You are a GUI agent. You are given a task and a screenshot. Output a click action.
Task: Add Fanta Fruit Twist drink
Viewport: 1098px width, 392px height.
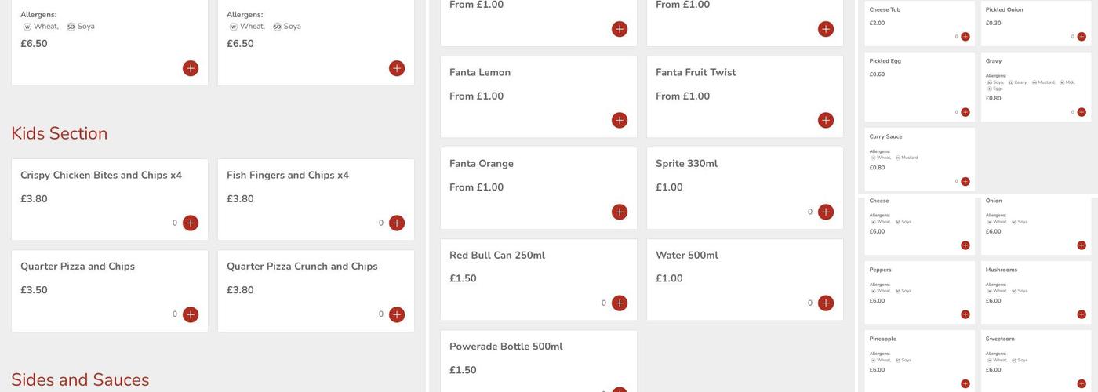click(x=826, y=121)
